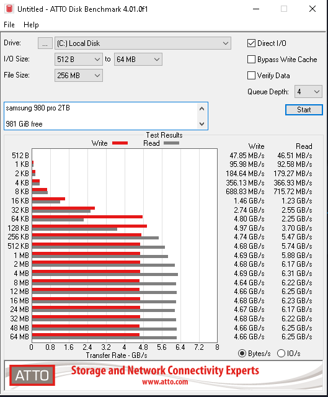Click the ATTO logo in the banner
The image size is (328, 397).
[32, 375]
